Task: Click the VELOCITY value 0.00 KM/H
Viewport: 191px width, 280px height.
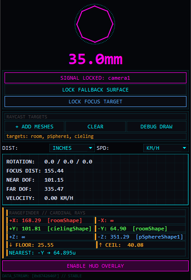Action: point(59,198)
